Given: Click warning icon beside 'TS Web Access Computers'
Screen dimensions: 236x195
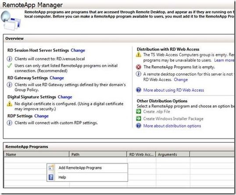Looking at the screenshot, I should pos(139,55).
